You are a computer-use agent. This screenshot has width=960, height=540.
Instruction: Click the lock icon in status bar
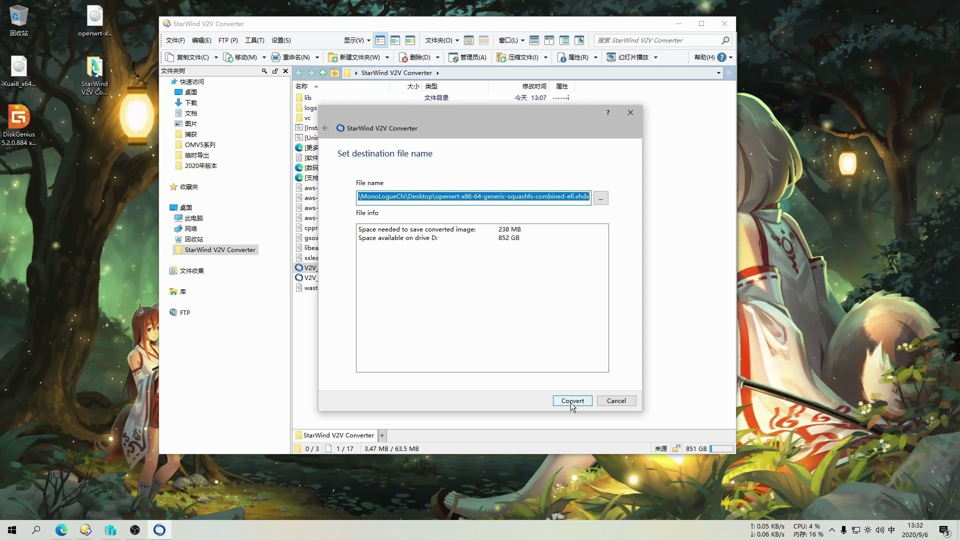676,448
